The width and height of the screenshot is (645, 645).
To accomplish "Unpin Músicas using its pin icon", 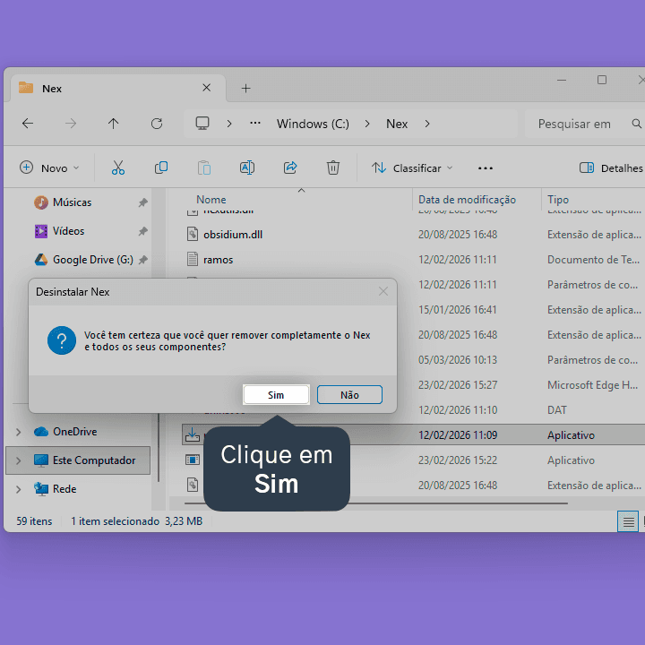I will point(142,202).
